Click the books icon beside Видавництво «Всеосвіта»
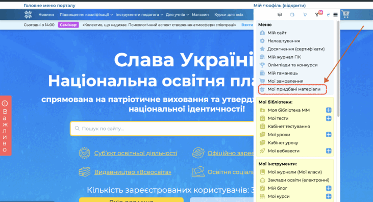Image resolution: width=373 pixels, height=202 pixels. (x=85, y=172)
